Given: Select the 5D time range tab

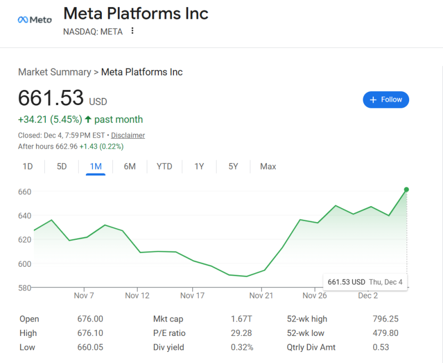Looking at the screenshot, I should tap(61, 166).
